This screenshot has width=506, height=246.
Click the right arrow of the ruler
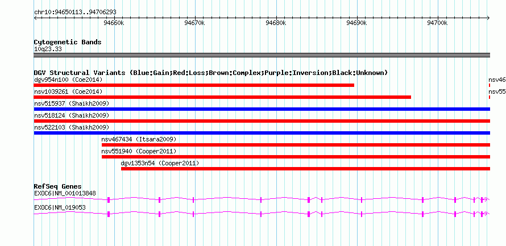pos(488,18)
